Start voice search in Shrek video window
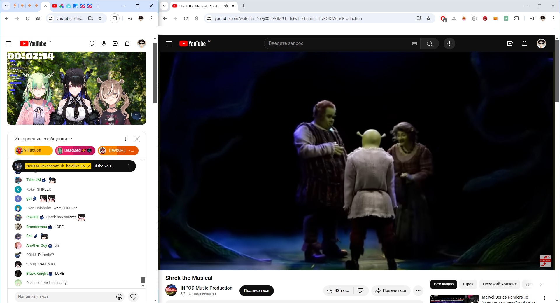This screenshot has width=560, height=303. pyautogui.click(x=449, y=43)
